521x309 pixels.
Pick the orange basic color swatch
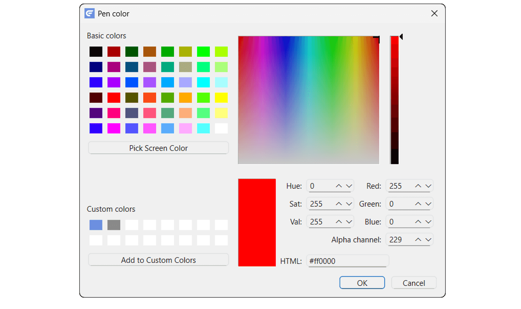click(185, 98)
